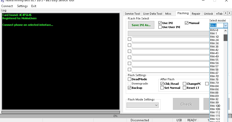Toggle the Use INI checkbox

(160, 23)
